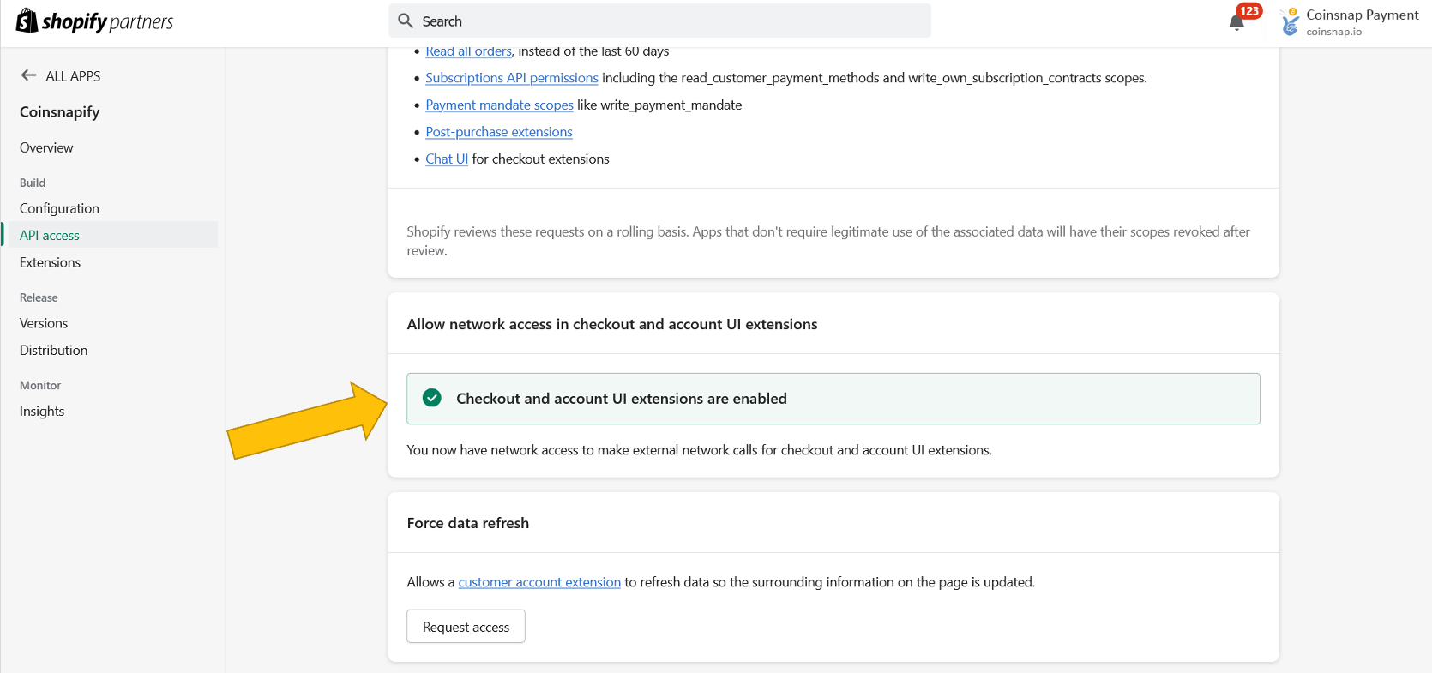Click the Shopify Partners logo
The image size is (1432, 673).
coord(95,21)
